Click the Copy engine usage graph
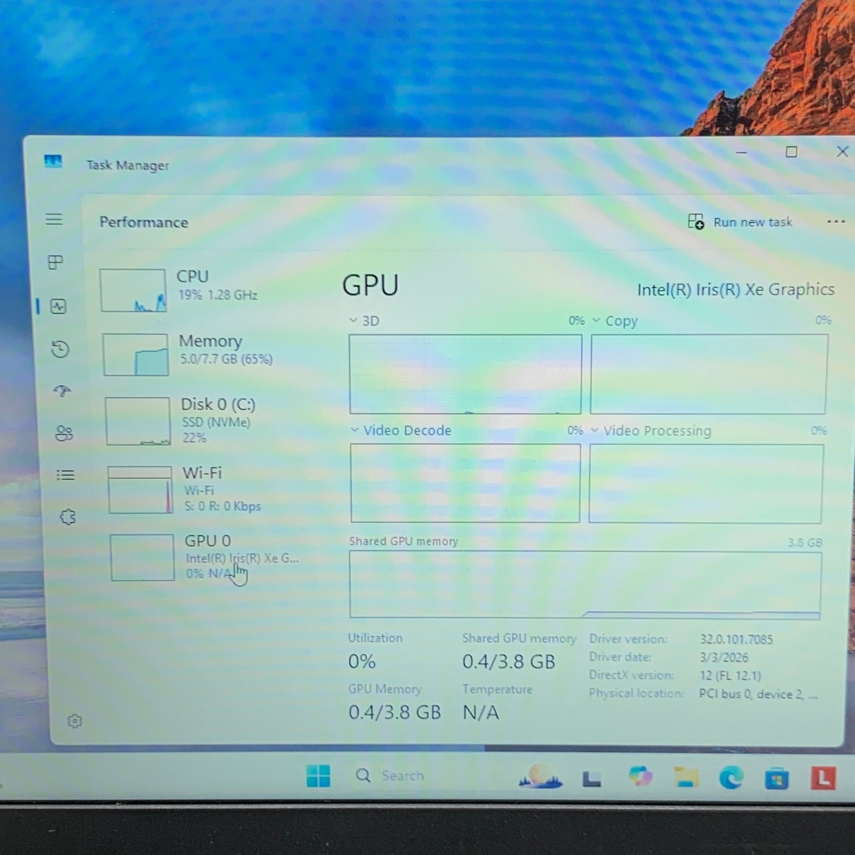This screenshot has height=855, width=855. point(709,374)
